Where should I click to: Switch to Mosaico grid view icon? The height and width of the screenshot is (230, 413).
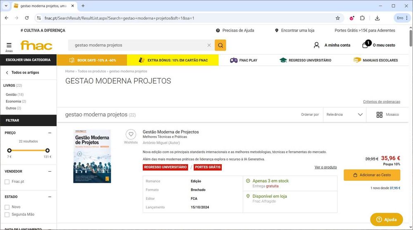(379, 115)
